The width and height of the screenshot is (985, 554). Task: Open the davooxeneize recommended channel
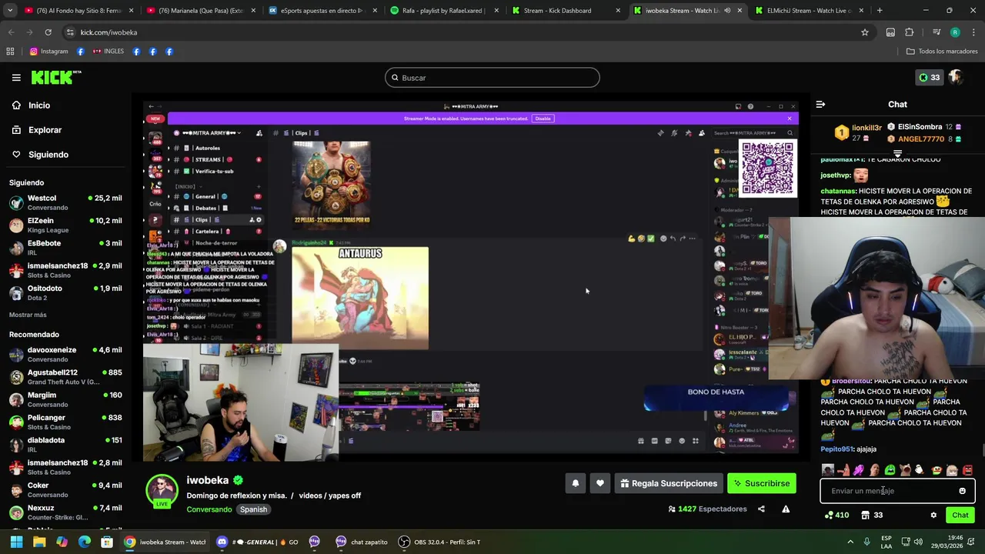(65, 354)
